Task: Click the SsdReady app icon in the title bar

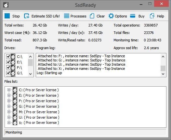Action: click(6, 5)
